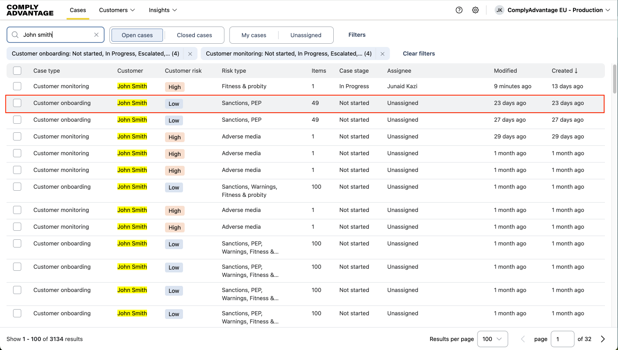Open the Filters panel
Viewport: 618px width, 350px height.
(x=357, y=35)
